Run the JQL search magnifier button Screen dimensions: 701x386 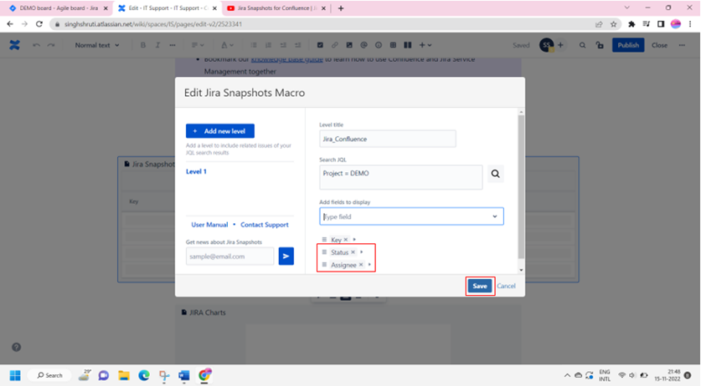click(495, 174)
